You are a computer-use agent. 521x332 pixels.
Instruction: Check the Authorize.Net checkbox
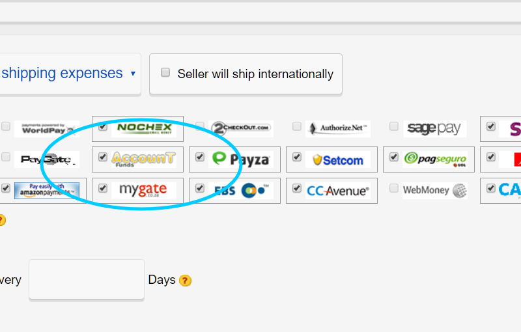[x=297, y=126]
